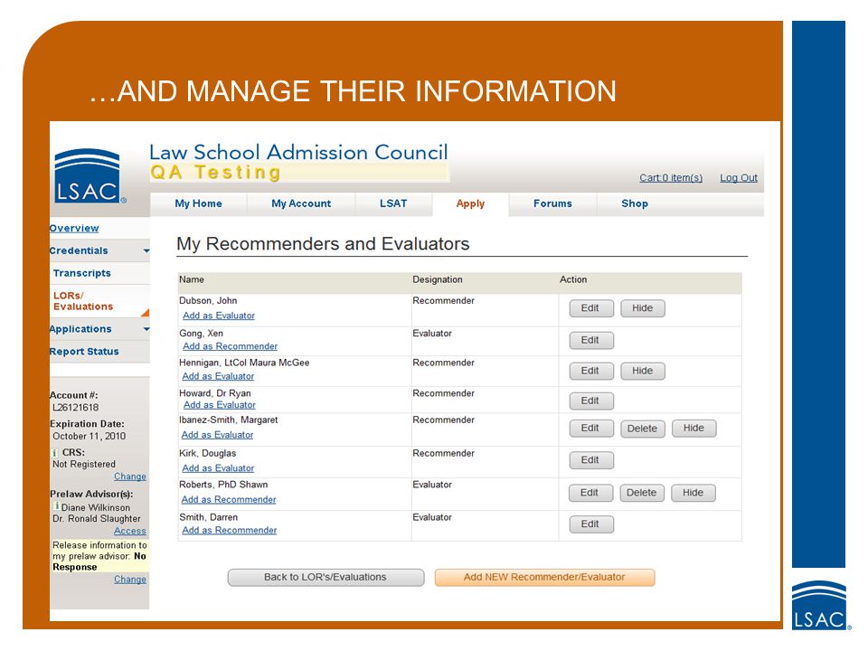The image size is (868, 651).
Task: Select the Apply tab
Action: [x=470, y=203]
